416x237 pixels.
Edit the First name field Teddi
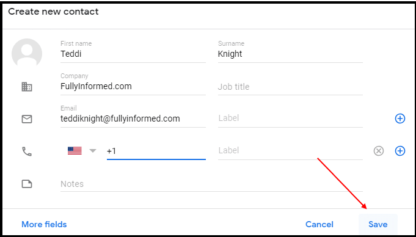click(x=133, y=54)
